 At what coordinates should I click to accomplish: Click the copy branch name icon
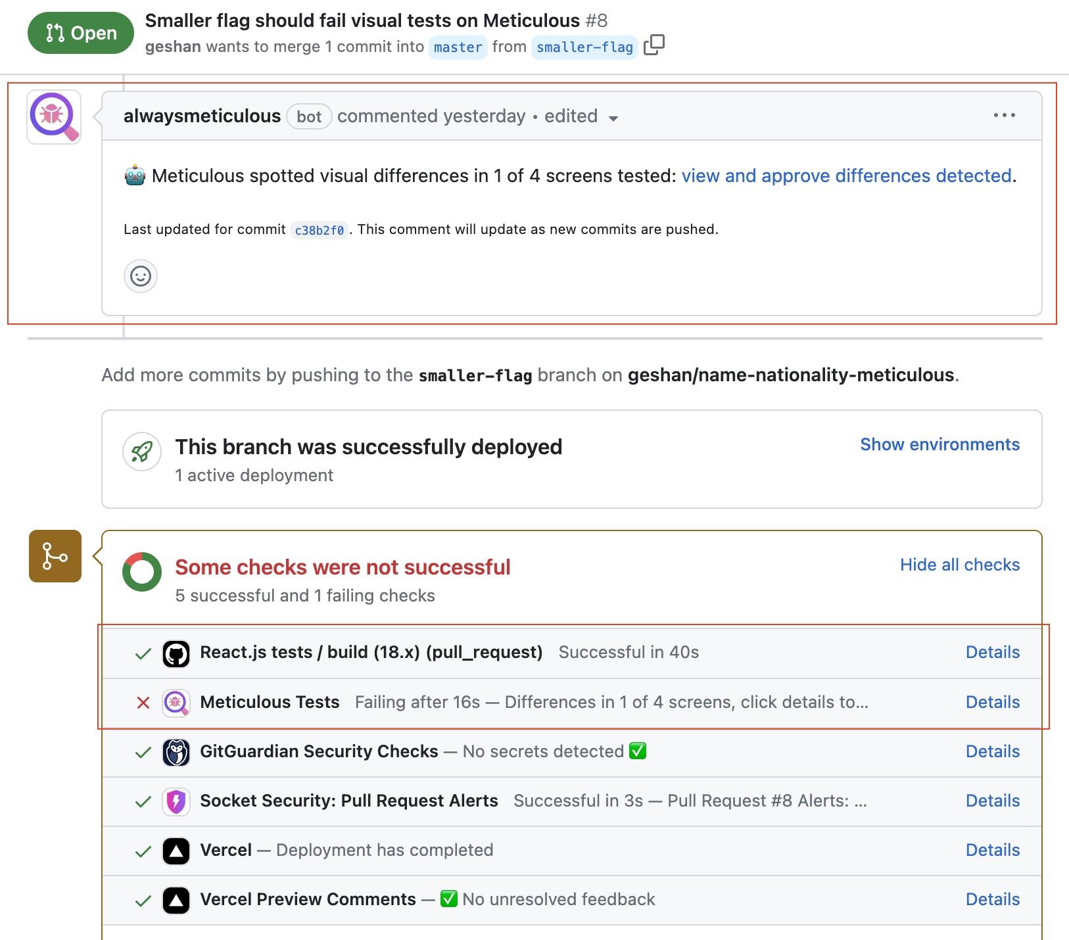[653, 45]
